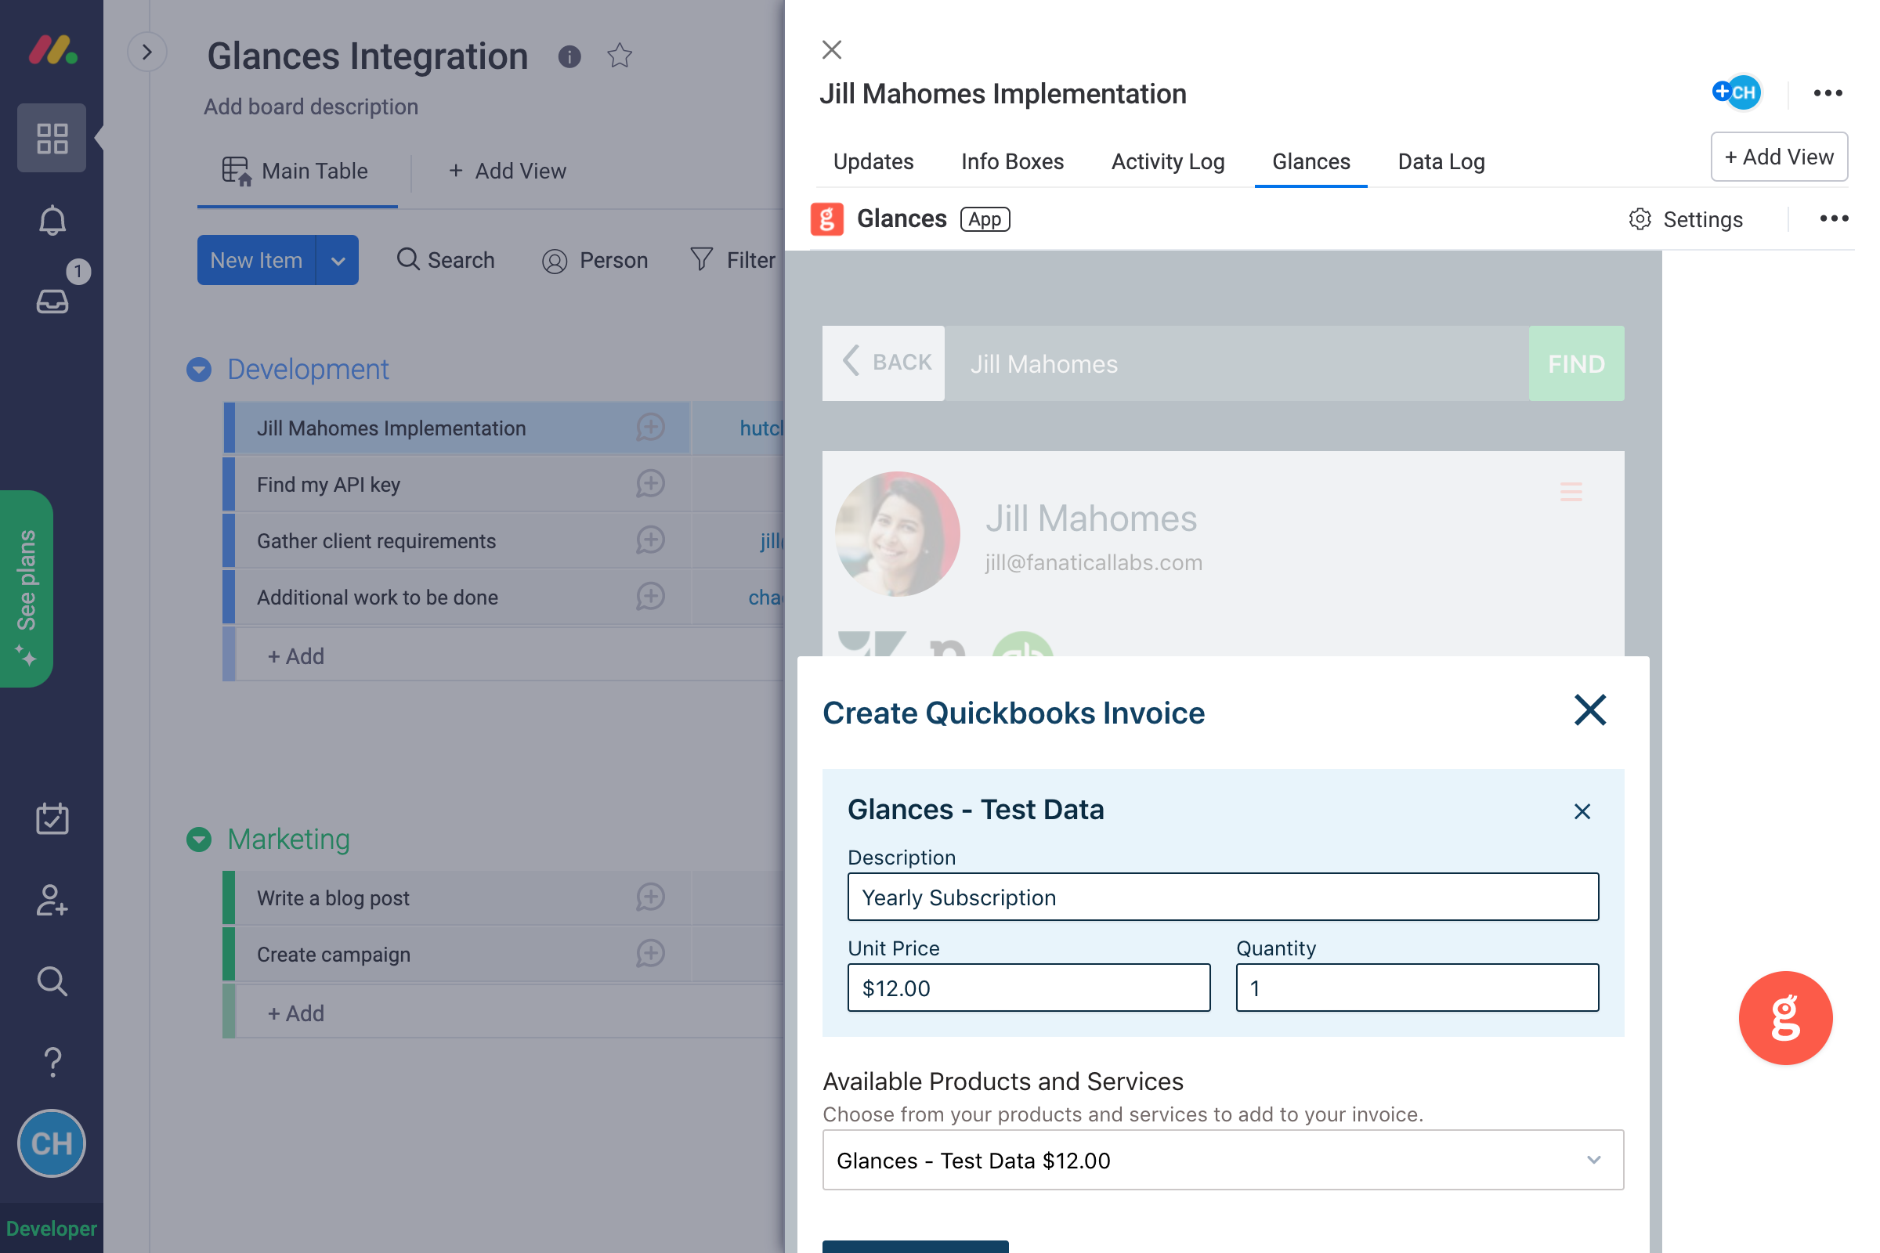Screen dimensions: 1880x1253
Task: Open My Week calendar icon
Action: click(52, 819)
